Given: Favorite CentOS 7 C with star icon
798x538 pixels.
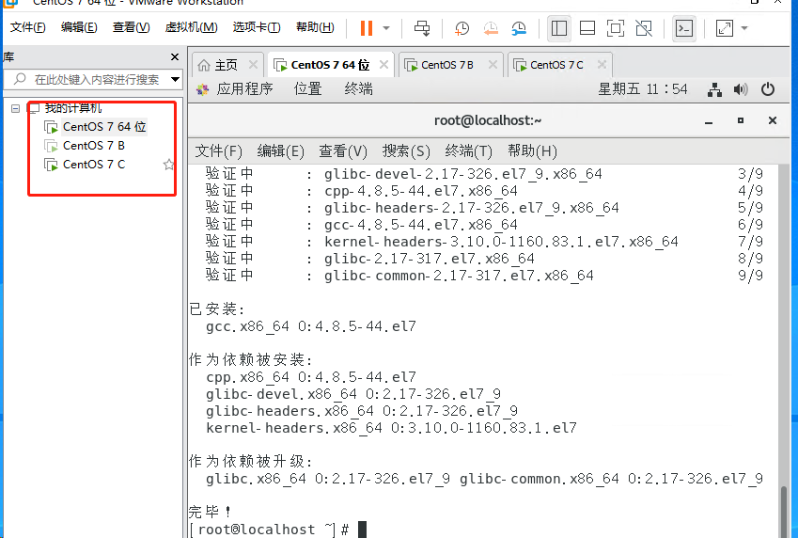Looking at the screenshot, I should (169, 165).
